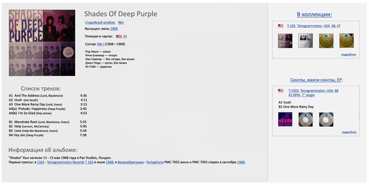Open the 'Студийный альбом' link
This screenshot has height=185, width=369.
pos(100,22)
